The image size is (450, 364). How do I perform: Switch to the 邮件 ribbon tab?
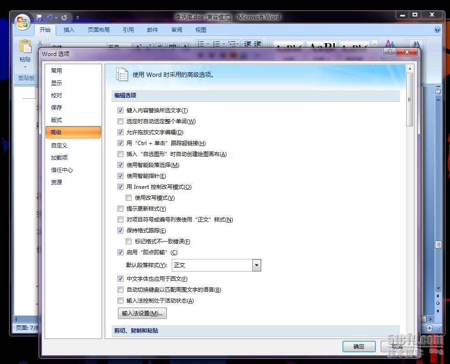click(153, 30)
